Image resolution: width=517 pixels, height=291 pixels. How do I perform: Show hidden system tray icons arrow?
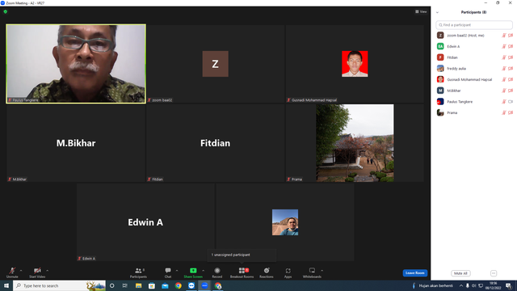pyautogui.click(x=461, y=285)
